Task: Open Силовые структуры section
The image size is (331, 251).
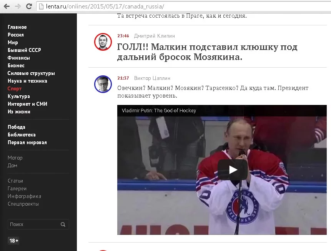Action: (x=31, y=73)
